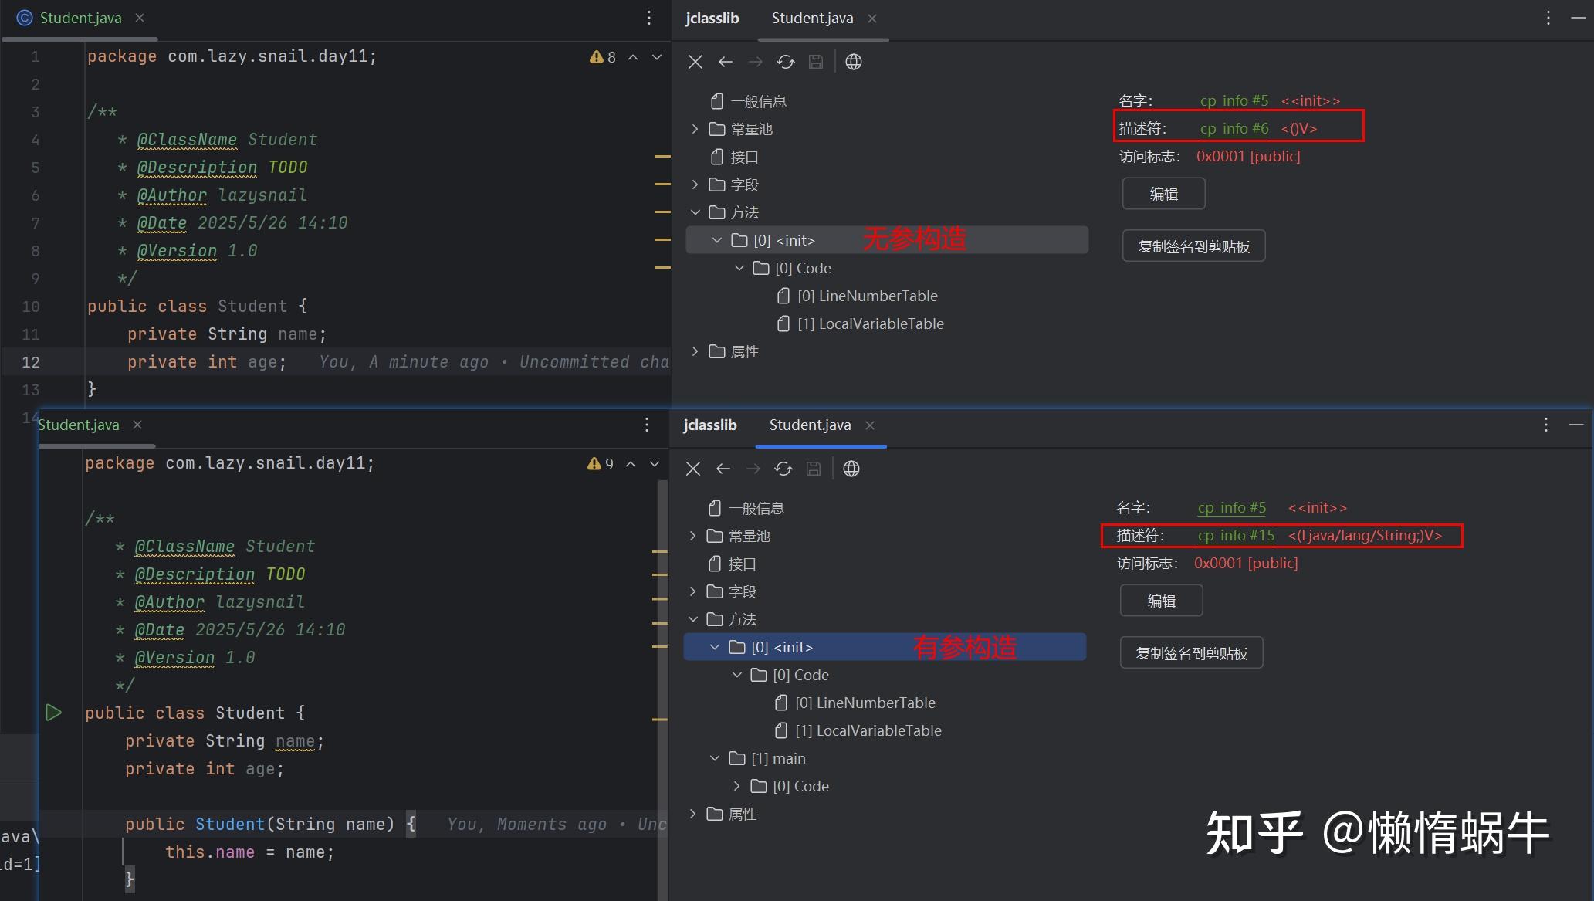Select the jclasslib tab in the top panel
Viewport: 1594px width, 901px height.
click(x=712, y=19)
